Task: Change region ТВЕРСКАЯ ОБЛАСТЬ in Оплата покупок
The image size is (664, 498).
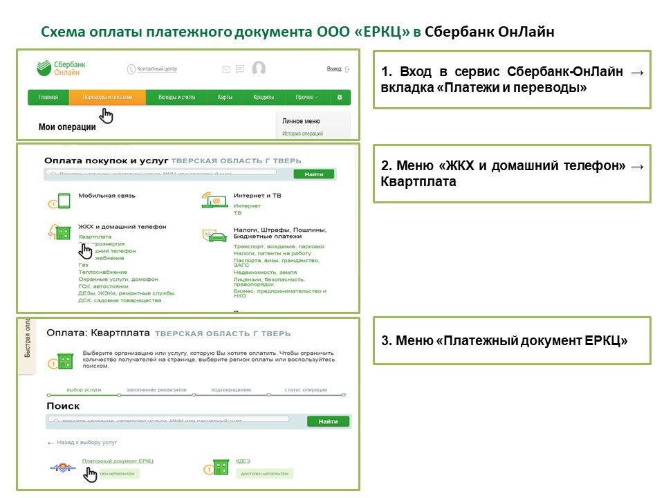Action: pos(237,161)
